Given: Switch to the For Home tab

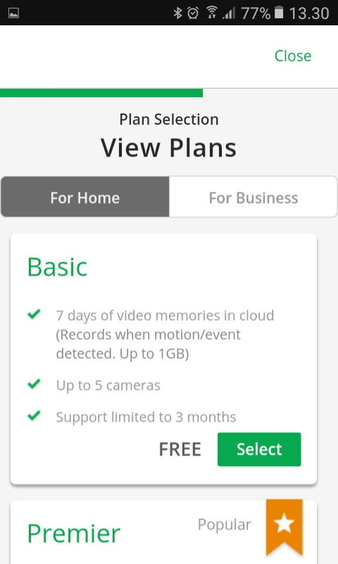Looking at the screenshot, I should 85,197.
